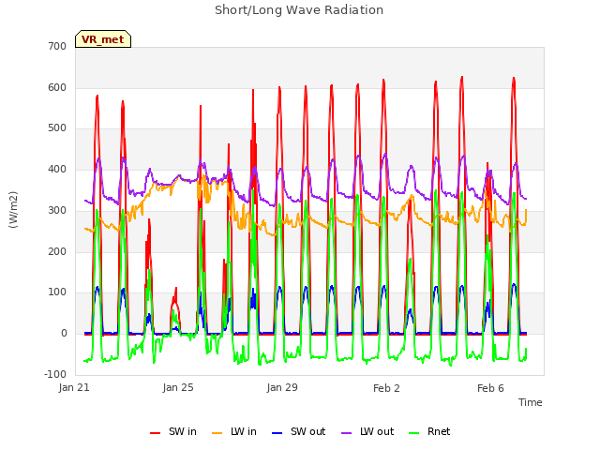Click the red SW in legend swatch

(x=155, y=433)
